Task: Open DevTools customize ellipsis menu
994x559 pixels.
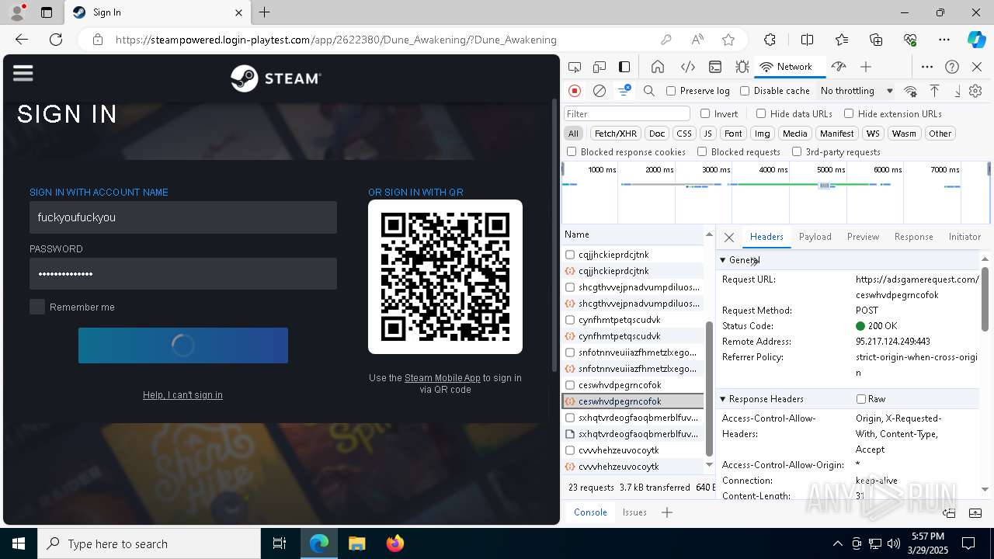Action: [x=927, y=67]
